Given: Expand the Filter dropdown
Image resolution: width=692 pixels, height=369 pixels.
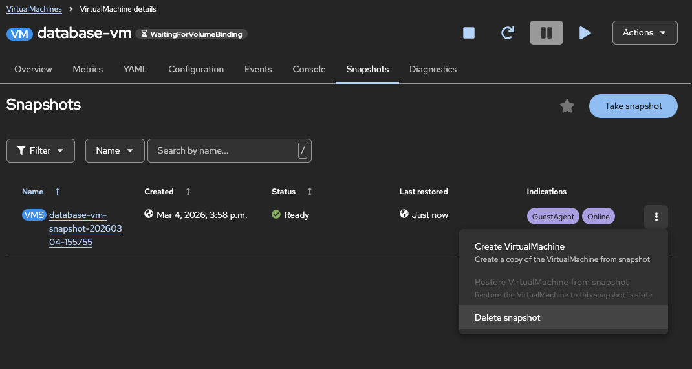Looking at the screenshot, I should 41,150.
